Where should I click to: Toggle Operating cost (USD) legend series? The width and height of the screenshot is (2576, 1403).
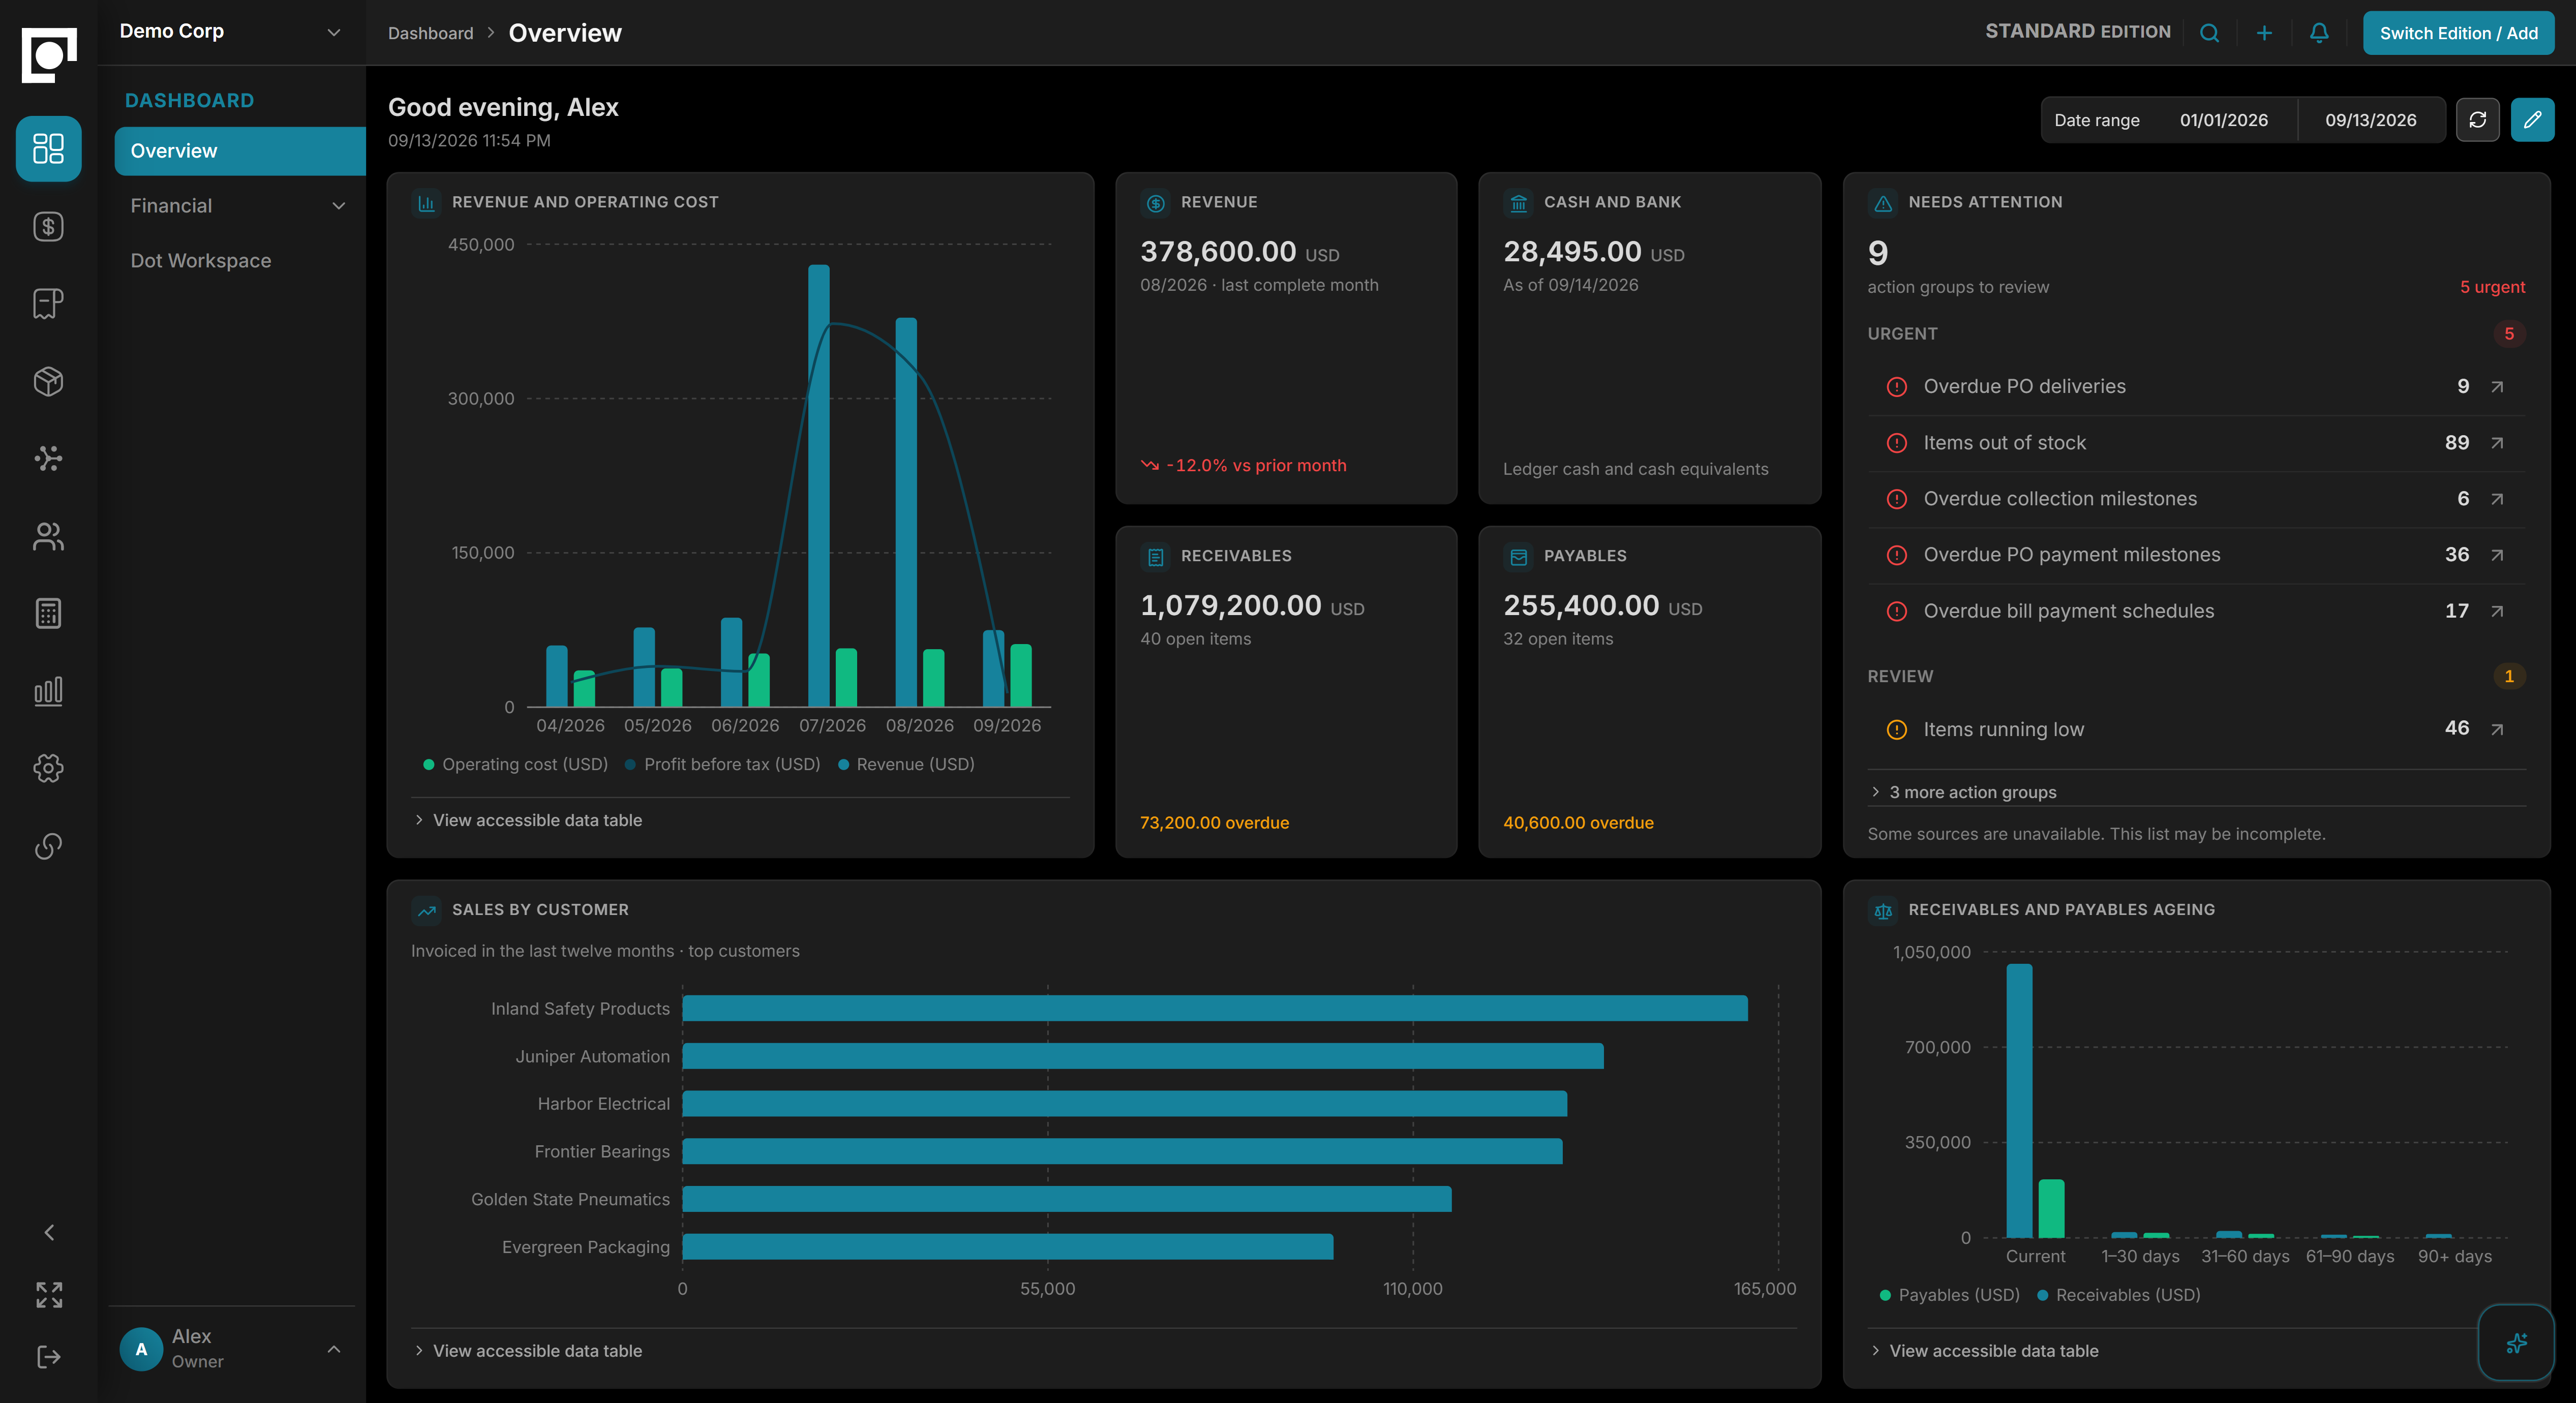515,764
